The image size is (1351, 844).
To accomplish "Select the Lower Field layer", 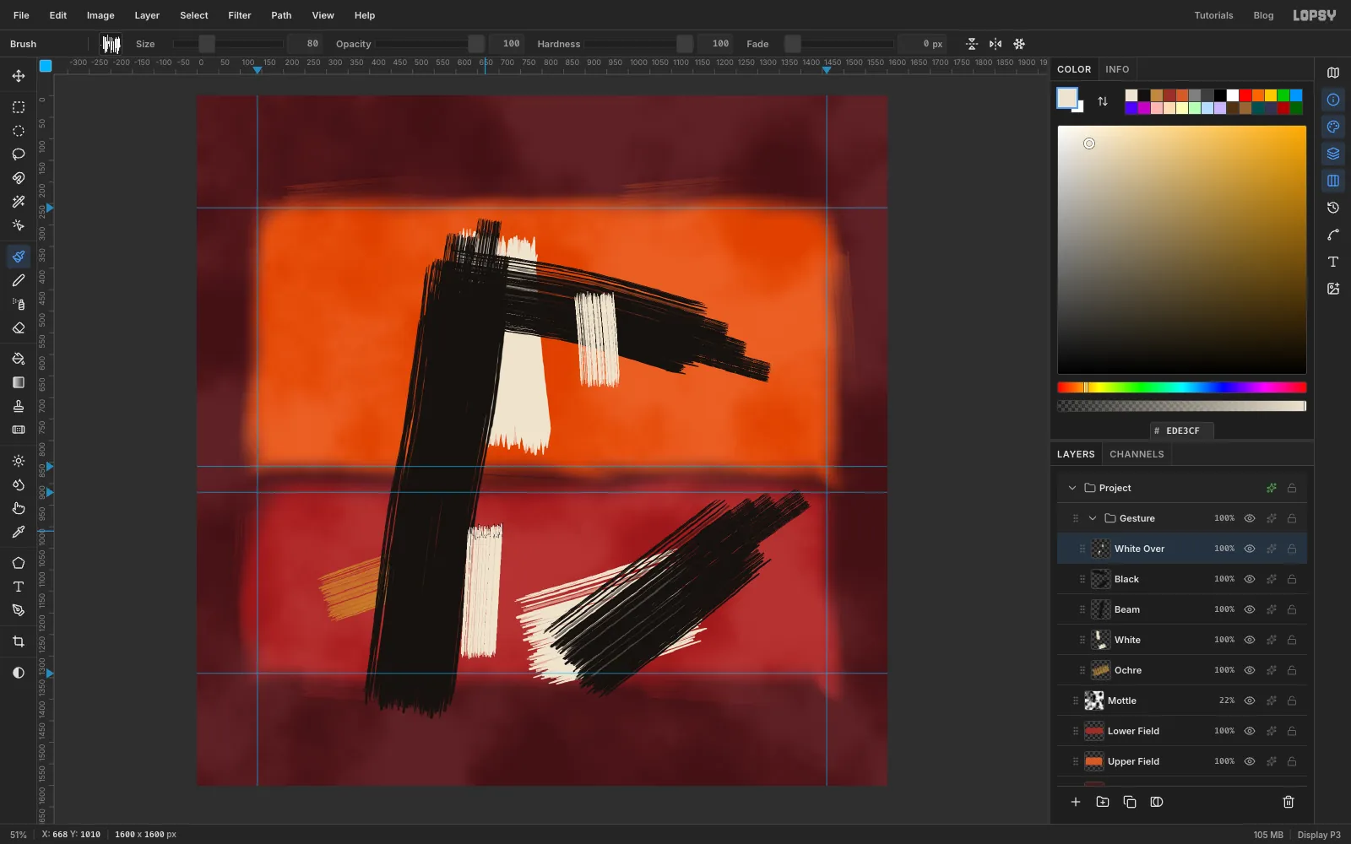I will pyautogui.click(x=1182, y=731).
